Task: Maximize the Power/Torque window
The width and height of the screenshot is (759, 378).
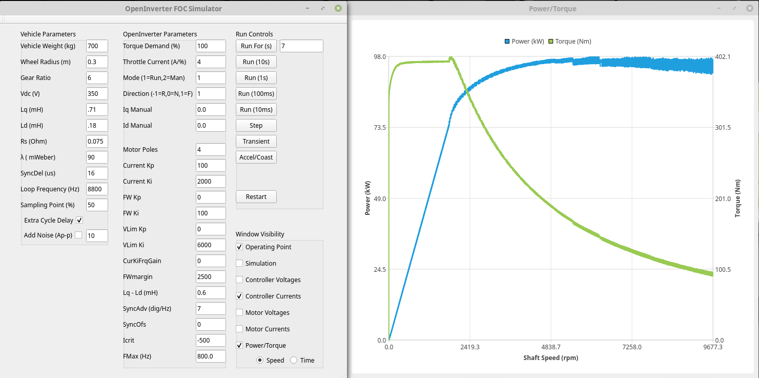Action: point(734,9)
